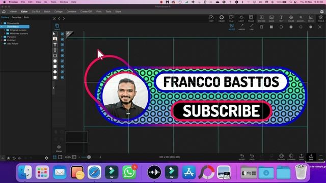
Task: Toggle visibility of portrait photo layer
Action: (x=62, y=39)
